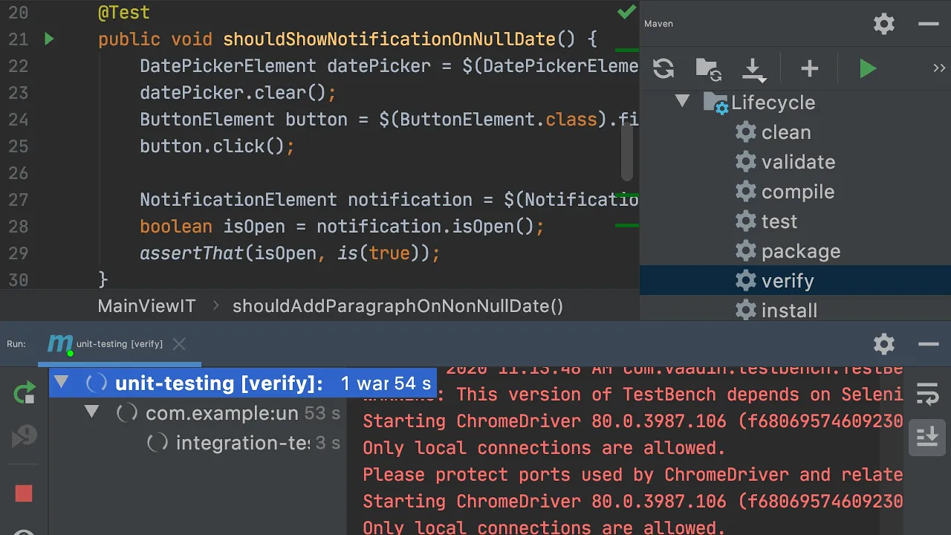Click button.click() on line 25
Image resolution: width=951 pixels, height=535 pixels.
[218, 146]
